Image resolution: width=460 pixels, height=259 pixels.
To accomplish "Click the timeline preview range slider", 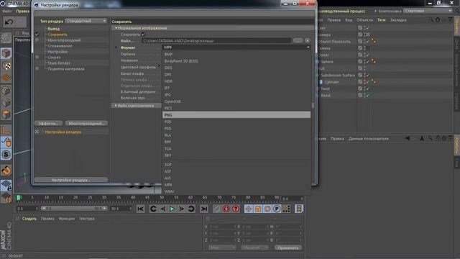I will point(73,209).
